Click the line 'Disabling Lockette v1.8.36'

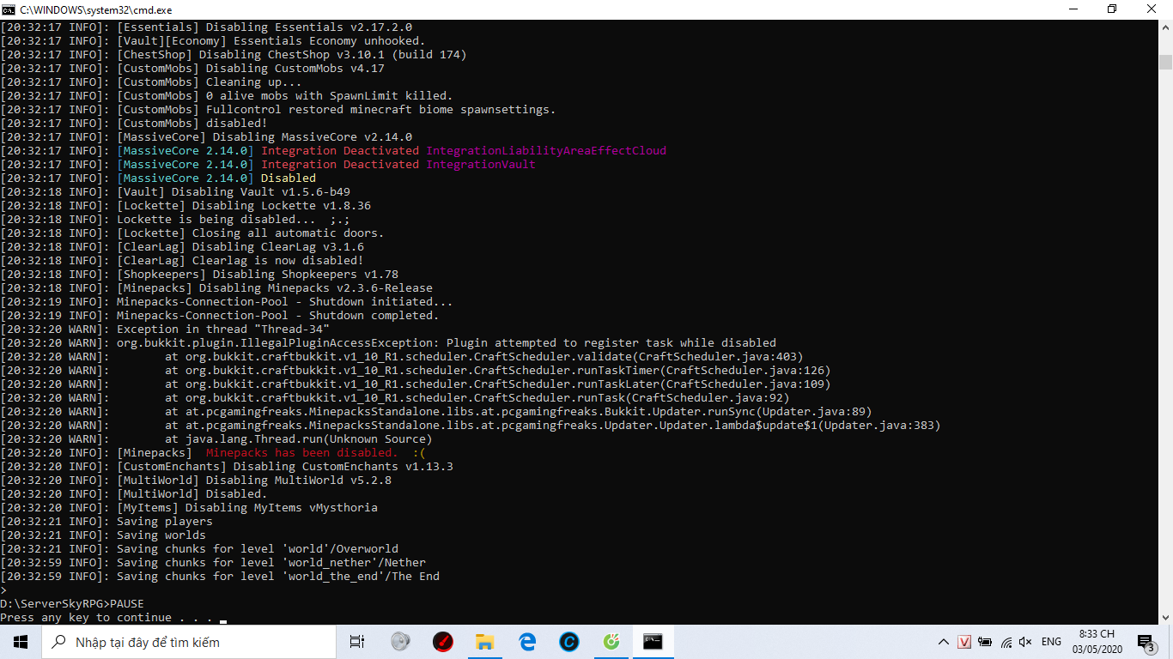click(185, 205)
